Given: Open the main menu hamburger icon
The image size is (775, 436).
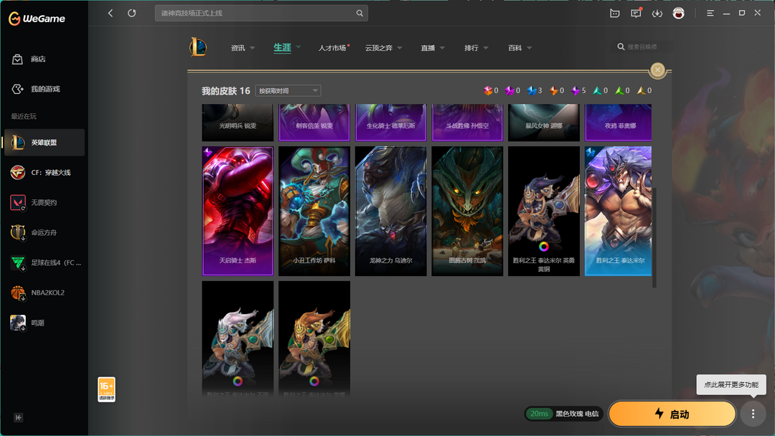Looking at the screenshot, I should [710, 14].
